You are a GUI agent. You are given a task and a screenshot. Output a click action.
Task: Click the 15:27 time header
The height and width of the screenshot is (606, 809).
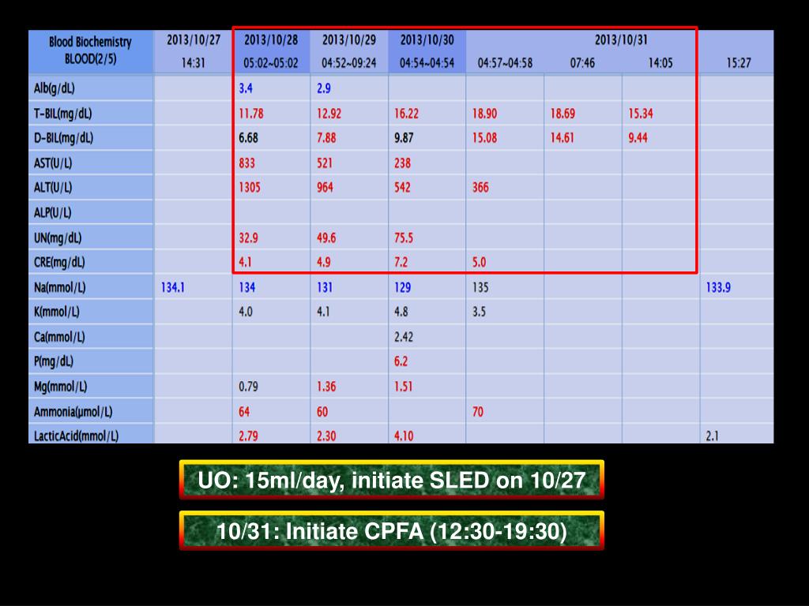click(x=739, y=63)
